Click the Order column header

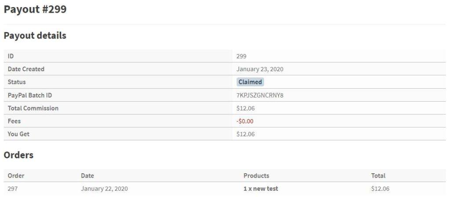(16, 175)
